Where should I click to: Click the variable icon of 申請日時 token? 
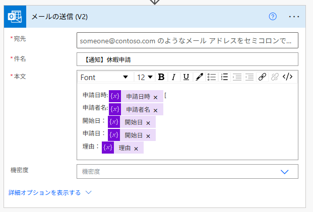pos(115,96)
